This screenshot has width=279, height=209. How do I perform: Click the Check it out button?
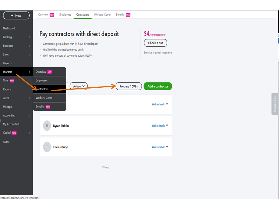155,43
